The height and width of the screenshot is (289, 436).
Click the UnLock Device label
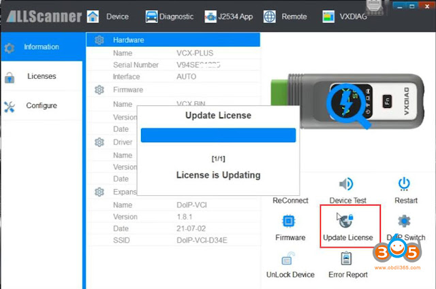290,275
